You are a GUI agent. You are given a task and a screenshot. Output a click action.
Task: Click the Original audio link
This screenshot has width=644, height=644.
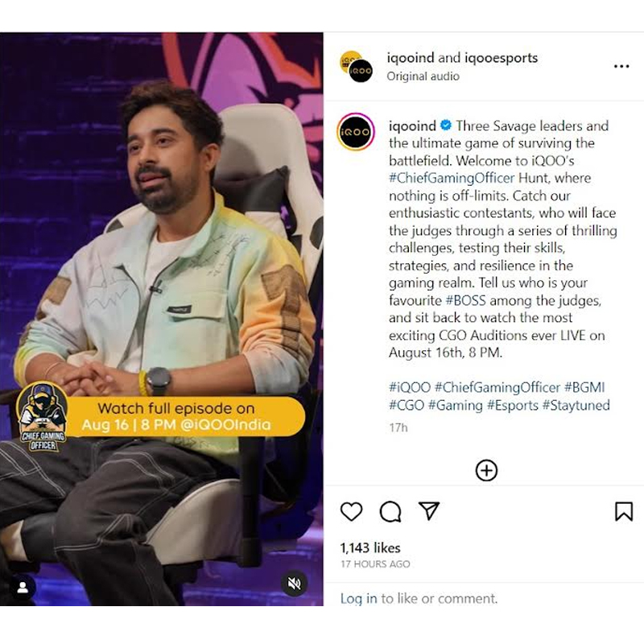tap(423, 76)
